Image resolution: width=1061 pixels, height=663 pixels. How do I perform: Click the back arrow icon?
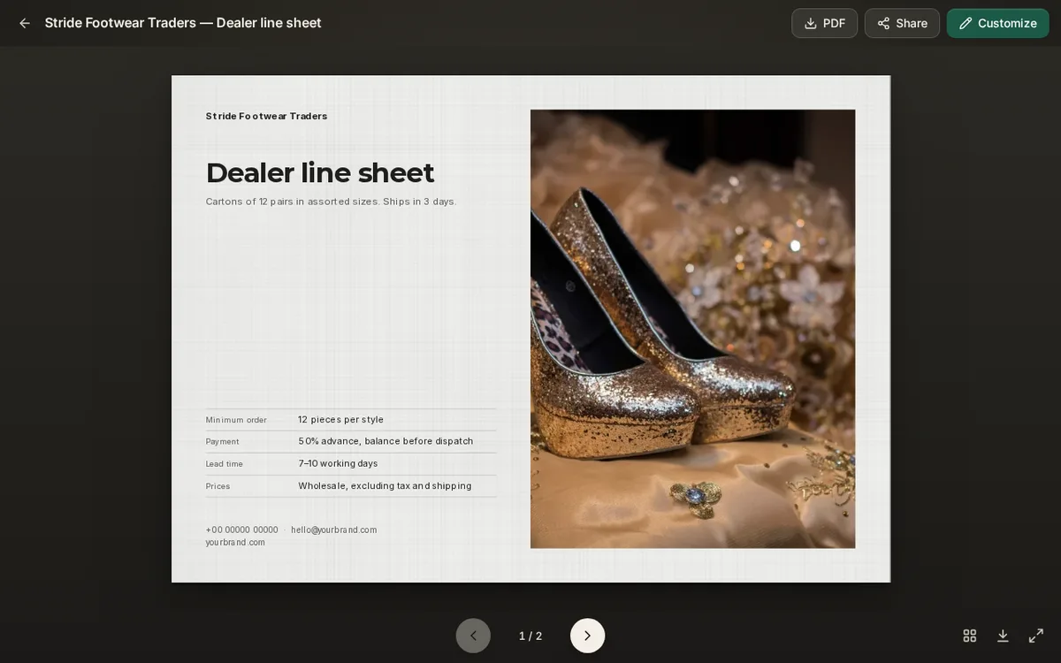tap(25, 23)
